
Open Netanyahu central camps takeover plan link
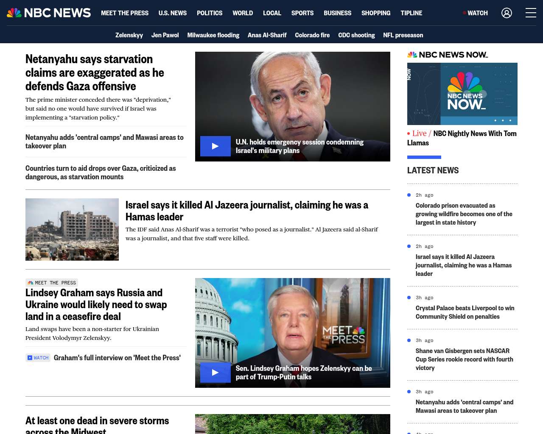104,142
